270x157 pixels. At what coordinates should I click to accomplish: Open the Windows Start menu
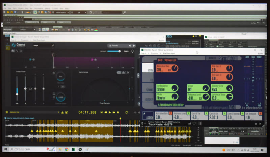(5, 149)
